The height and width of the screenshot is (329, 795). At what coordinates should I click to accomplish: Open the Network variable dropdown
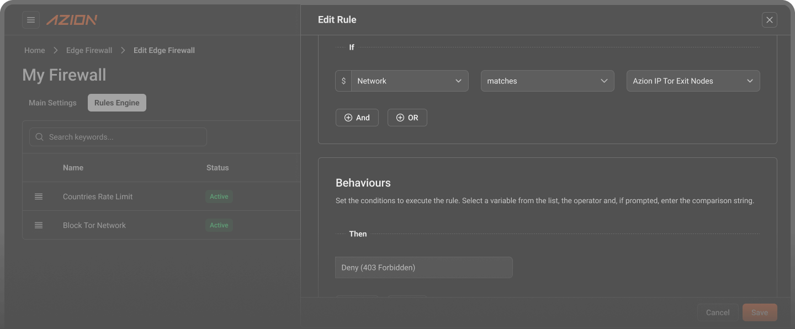tap(410, 81)
